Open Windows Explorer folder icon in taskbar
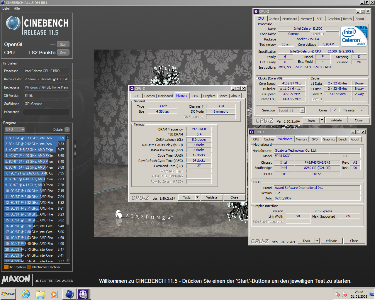Viewport: 375px width, 300px height. click(40, 294)
